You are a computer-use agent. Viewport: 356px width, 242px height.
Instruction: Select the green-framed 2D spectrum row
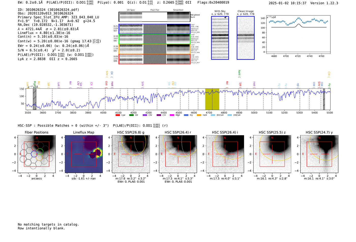(x=154, y=39)
